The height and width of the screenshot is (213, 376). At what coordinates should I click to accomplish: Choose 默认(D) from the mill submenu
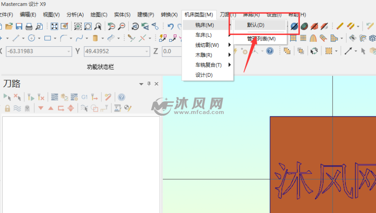(x=260, y=25)
